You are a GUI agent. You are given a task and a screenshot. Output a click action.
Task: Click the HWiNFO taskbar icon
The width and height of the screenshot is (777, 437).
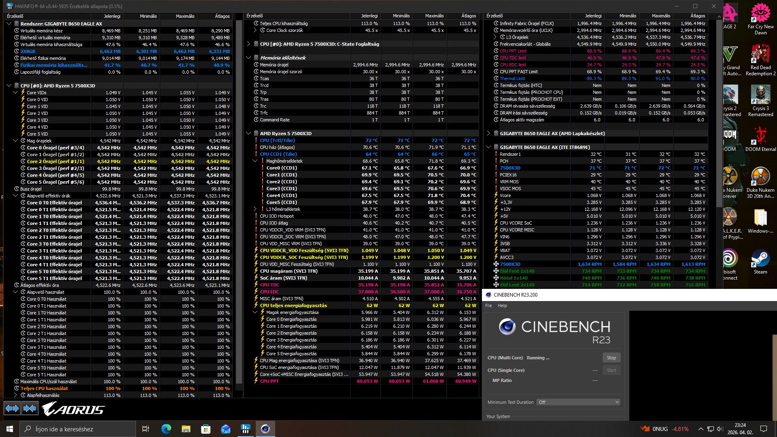click(x=245, y=429)
